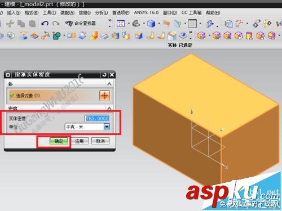This screenshot has width=282, height=211.
Task: Click the reset arrow icon in the dialog title bar
Action: pos(104,75)
